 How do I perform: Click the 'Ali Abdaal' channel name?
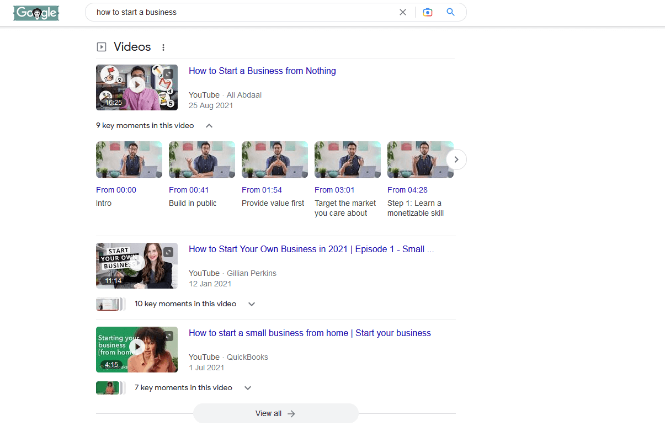pos(244,95)
